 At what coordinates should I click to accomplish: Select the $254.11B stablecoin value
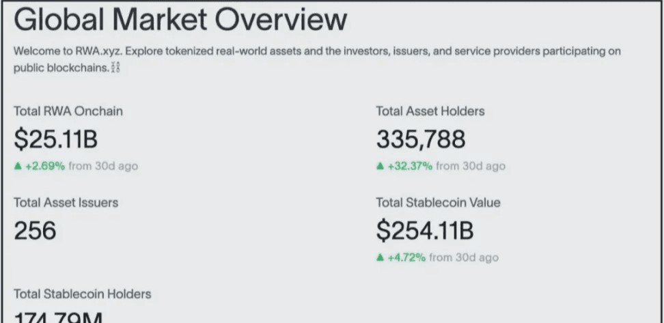click(x=425, y=231)
